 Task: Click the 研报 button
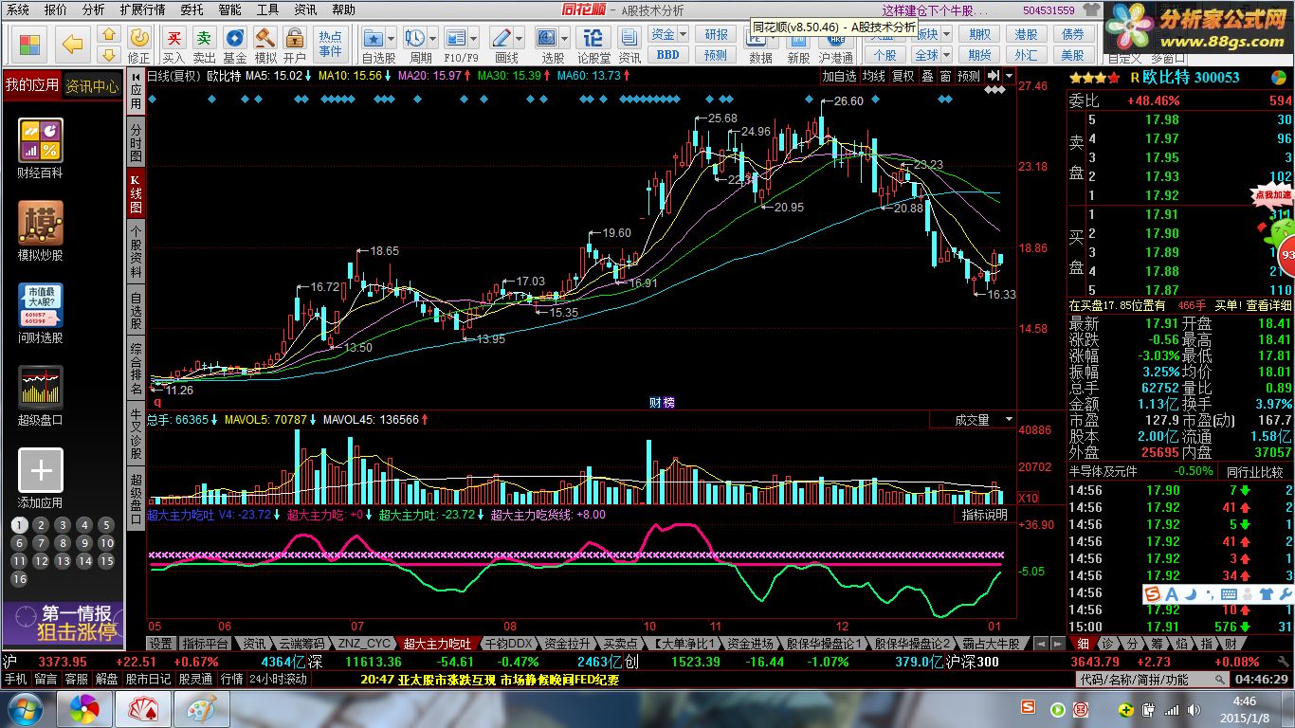click(716, 35)
